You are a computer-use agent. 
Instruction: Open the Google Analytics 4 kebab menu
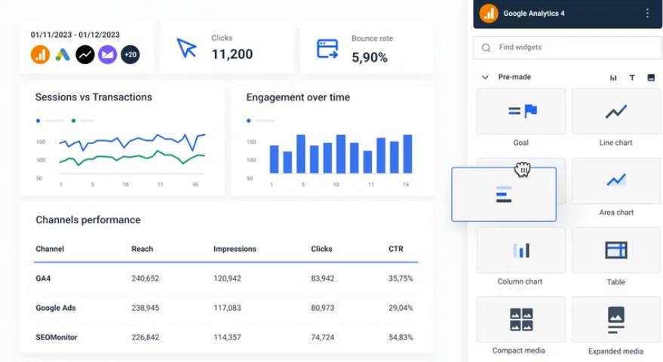pos(647,14)
